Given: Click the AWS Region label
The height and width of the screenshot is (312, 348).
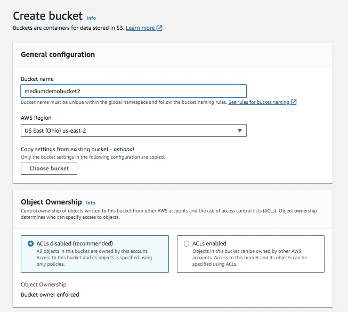Looking at the screenshot, I should tap(36, 118).
